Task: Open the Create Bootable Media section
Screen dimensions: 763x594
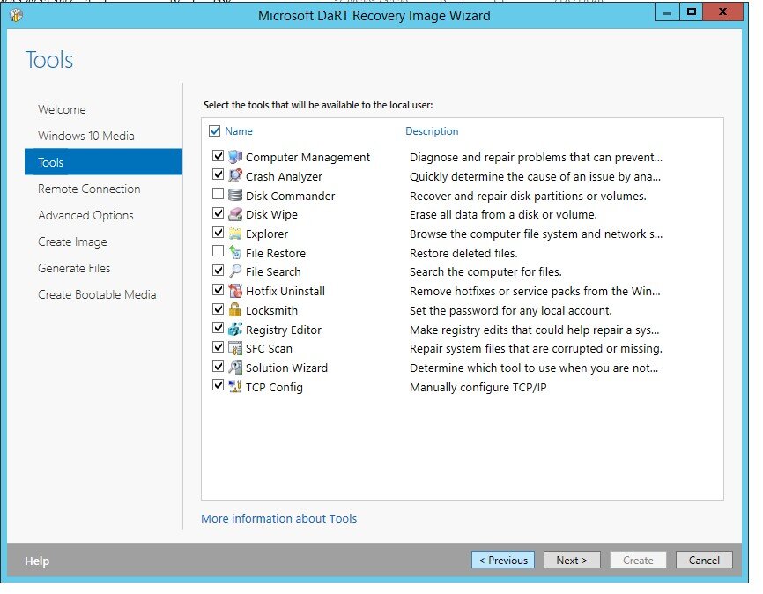Action: click(x=97, y=294)
